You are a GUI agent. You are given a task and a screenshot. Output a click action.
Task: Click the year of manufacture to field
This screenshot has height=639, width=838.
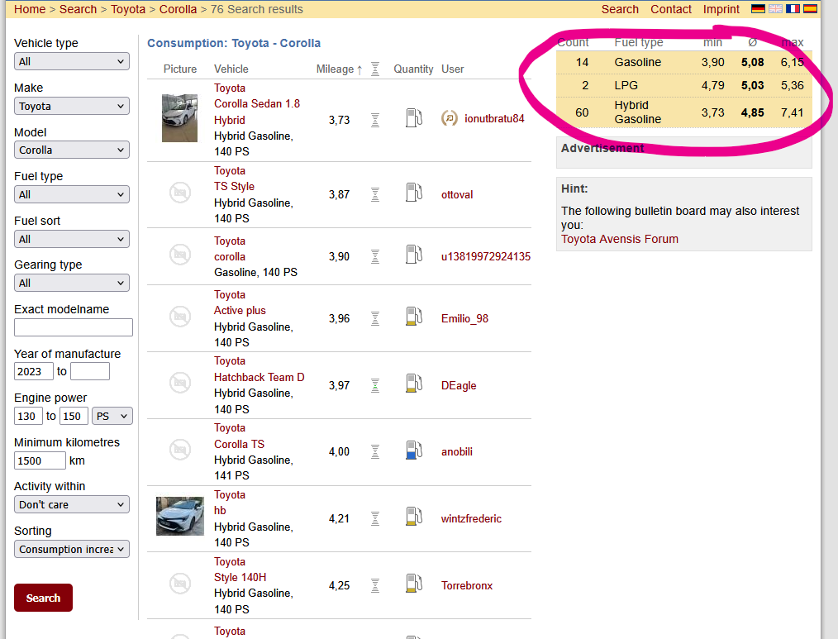(90, 371)
